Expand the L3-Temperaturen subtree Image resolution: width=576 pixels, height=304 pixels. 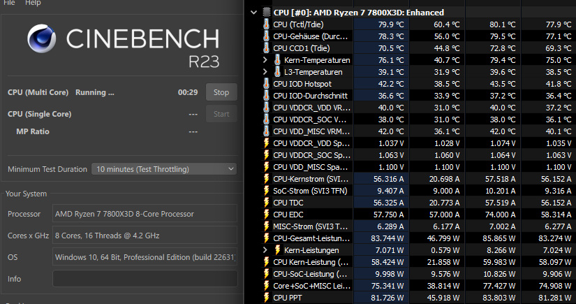[265, 72]
